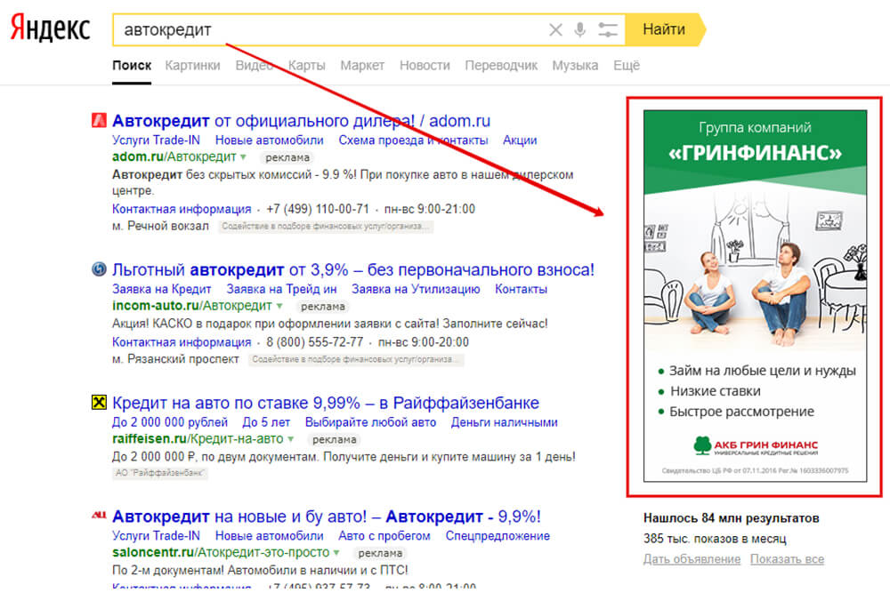Open the Спецпредложение sitelink

498,536
